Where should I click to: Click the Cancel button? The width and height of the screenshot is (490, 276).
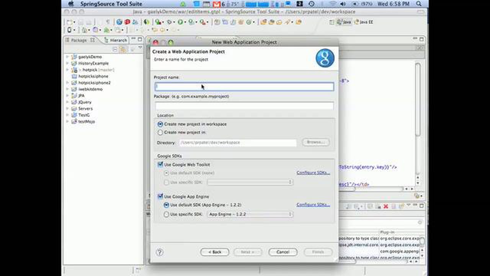click(x=283, y=252)
